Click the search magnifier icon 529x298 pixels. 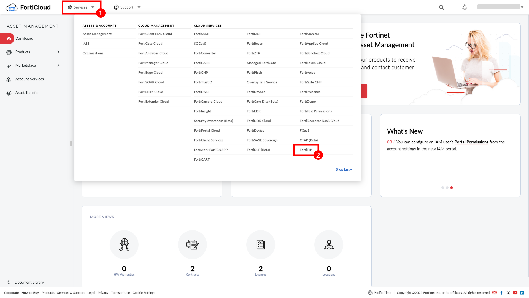pos(441,7)
